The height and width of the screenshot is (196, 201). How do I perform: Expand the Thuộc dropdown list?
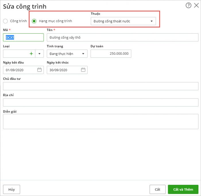152,21
